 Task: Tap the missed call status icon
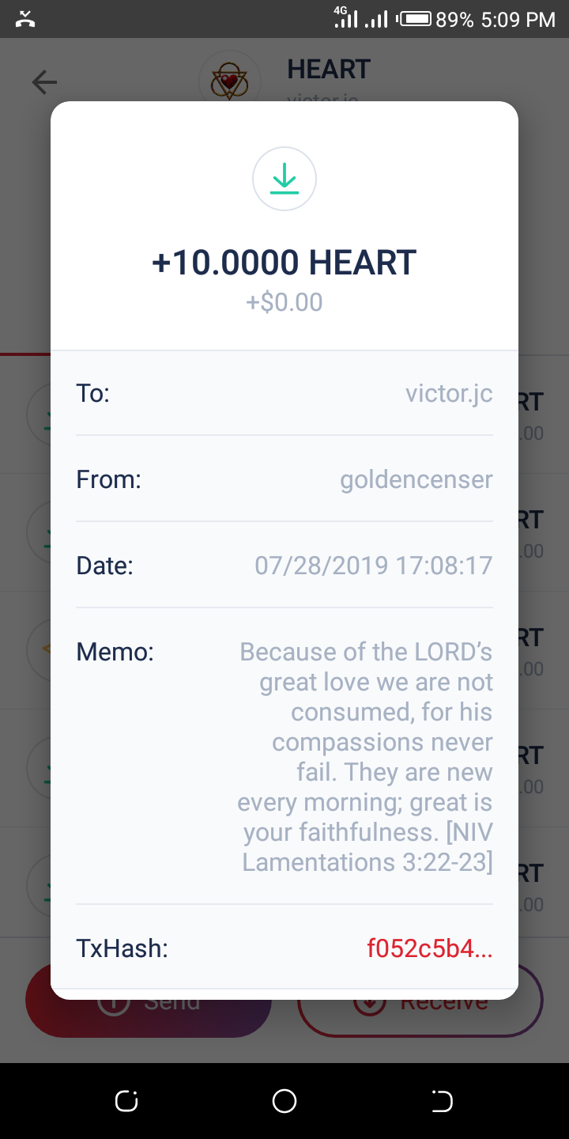coord(26,19)
